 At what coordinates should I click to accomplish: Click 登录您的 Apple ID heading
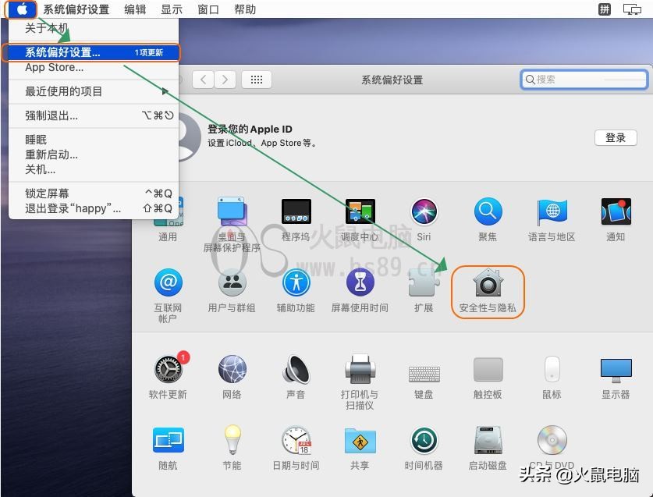[250, 130]
